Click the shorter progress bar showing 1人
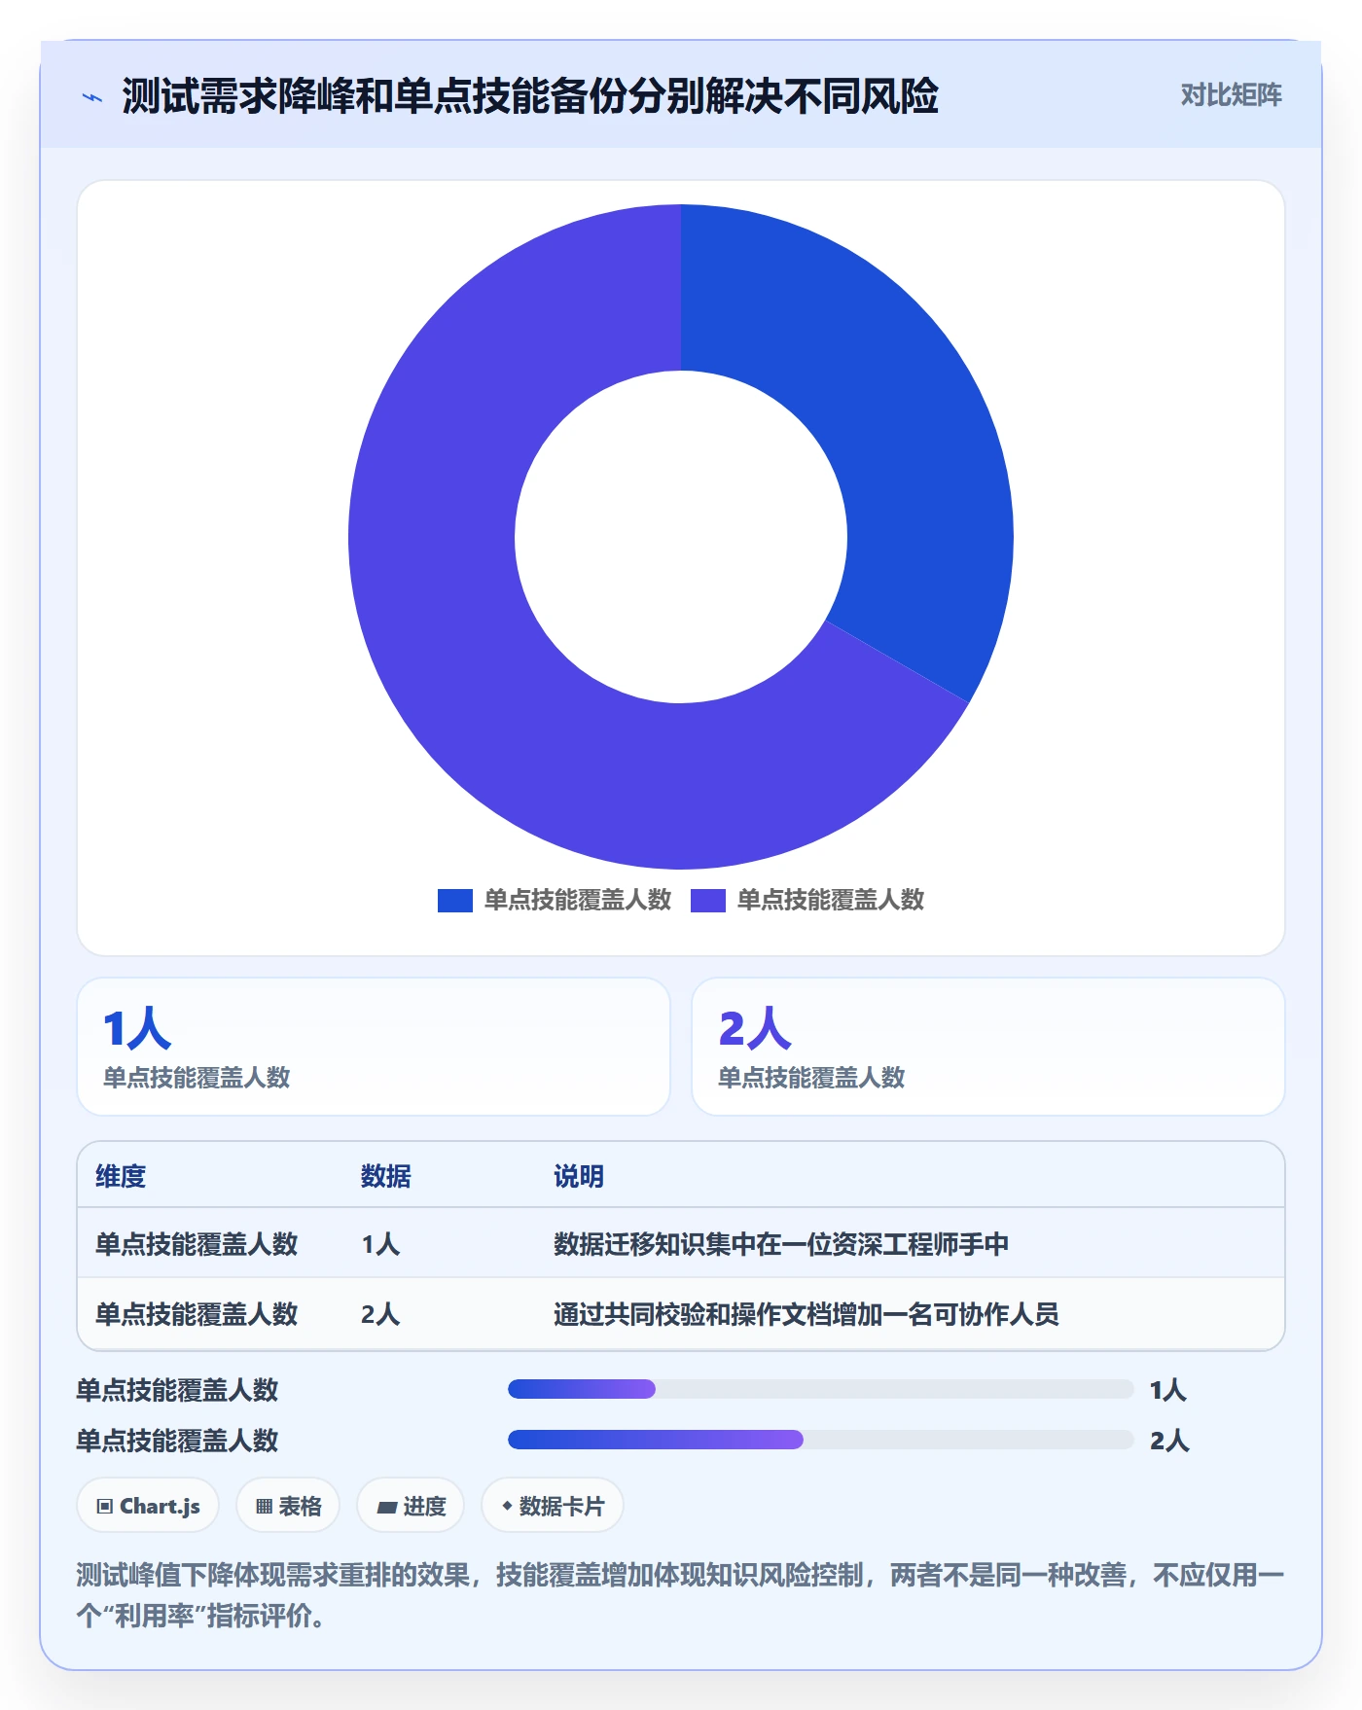The width and height of the screenshot is (1362, 1710). tap(820, 1389)
